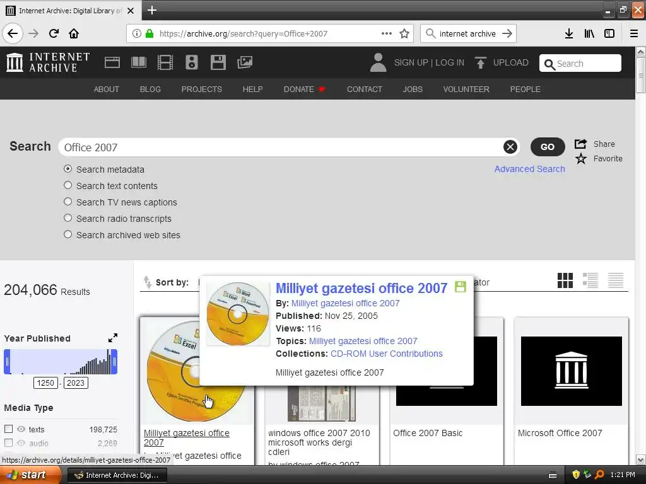This screenshot has width=646, height=484.
Task: Open a new browser tab
Action: tap(151, 10)
